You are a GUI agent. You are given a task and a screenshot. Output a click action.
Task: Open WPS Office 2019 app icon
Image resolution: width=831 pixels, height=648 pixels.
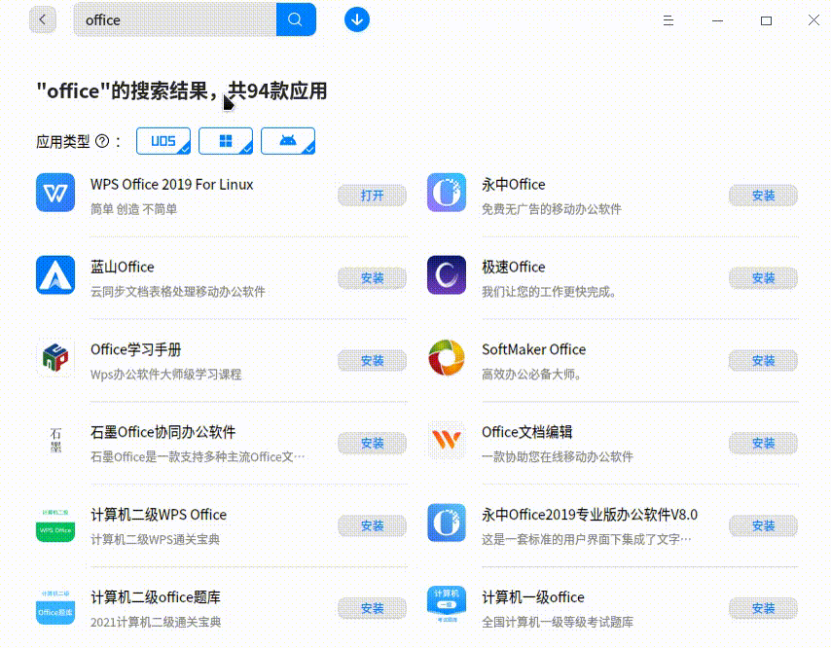(55, 193)
